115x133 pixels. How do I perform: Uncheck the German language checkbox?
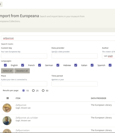[40, 65]
